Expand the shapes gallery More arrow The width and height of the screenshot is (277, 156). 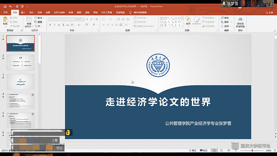click(x=183, y=26)
